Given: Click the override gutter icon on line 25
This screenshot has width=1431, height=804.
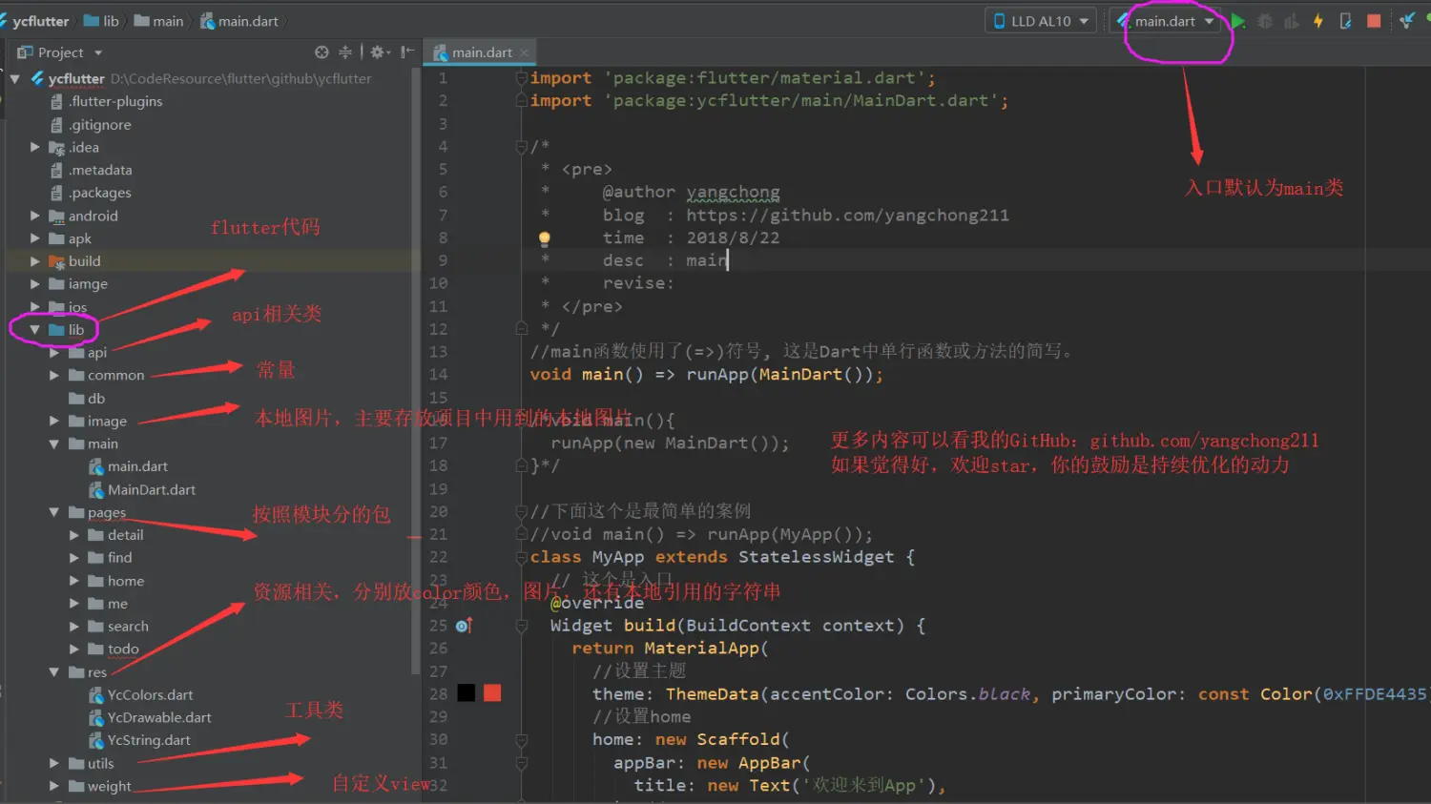Looking at the screenshot, I should coord(464,626).
